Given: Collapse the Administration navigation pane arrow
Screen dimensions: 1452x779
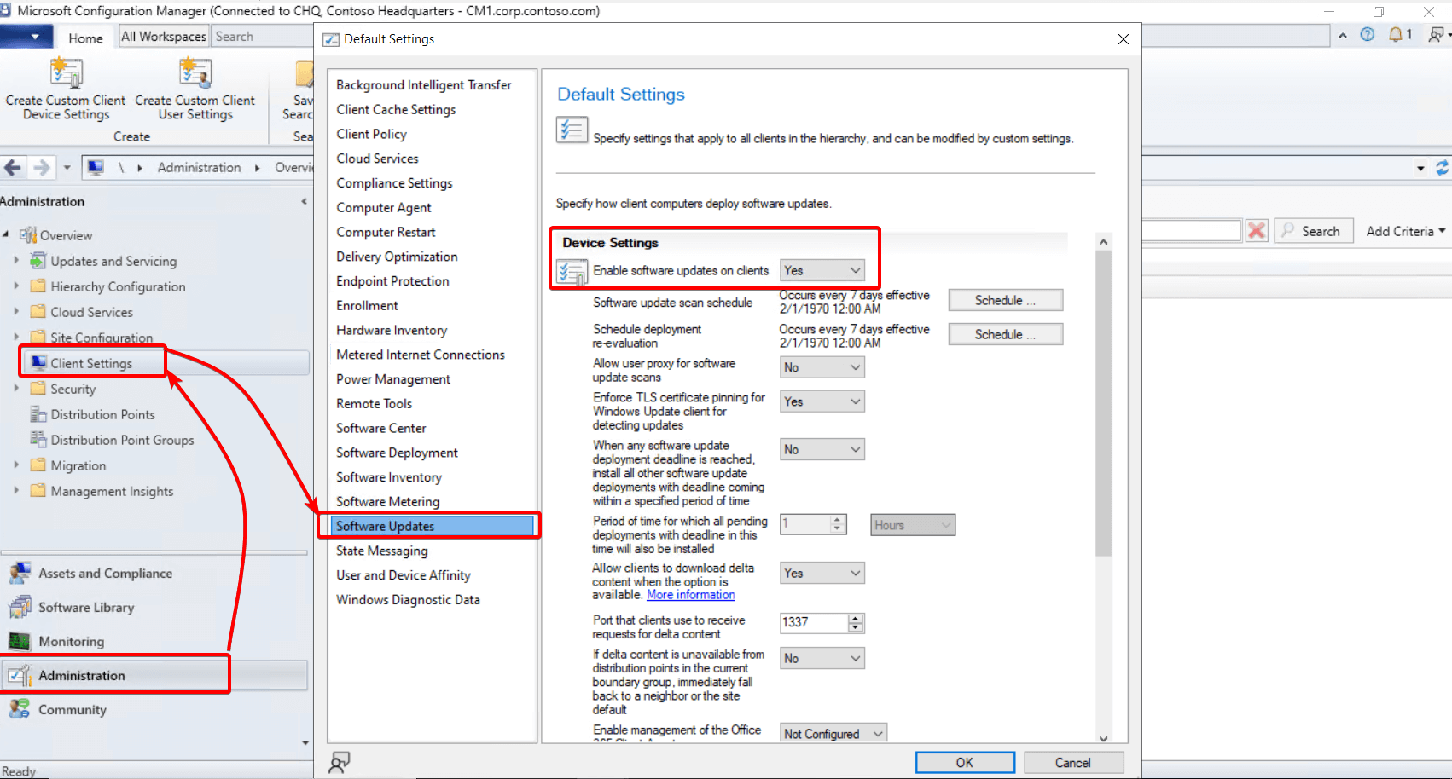Looking at the screenshot, I should click(305, 201).
